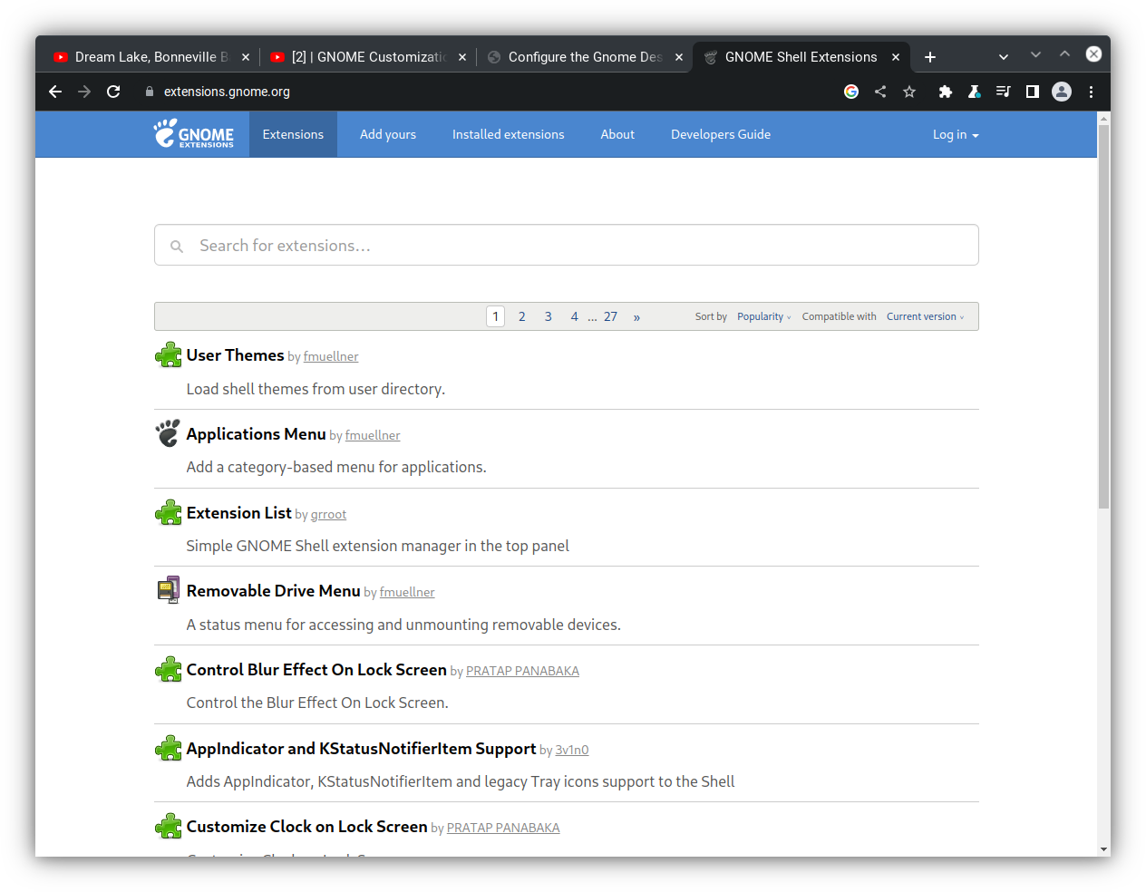The height and width of the screenshot is (892, 1146).
Task: Open Control Blur Effect On Lock Screen
Action: click(x=316, y=670)
